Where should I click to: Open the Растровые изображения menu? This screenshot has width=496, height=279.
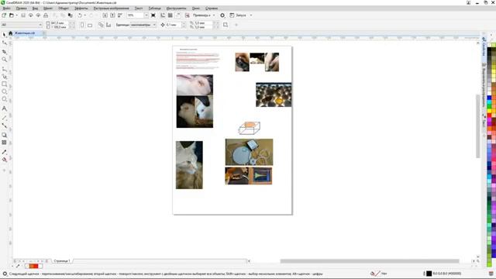111,9
